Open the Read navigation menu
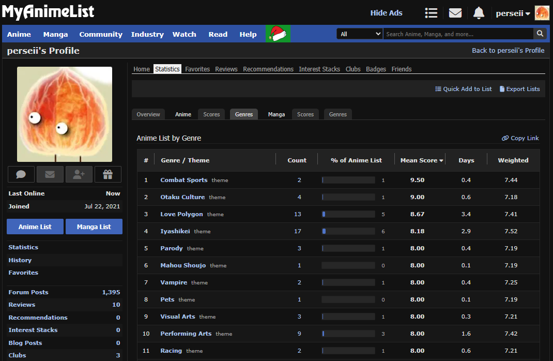This screenshot has width=553, height=361. tap(218, 34)
